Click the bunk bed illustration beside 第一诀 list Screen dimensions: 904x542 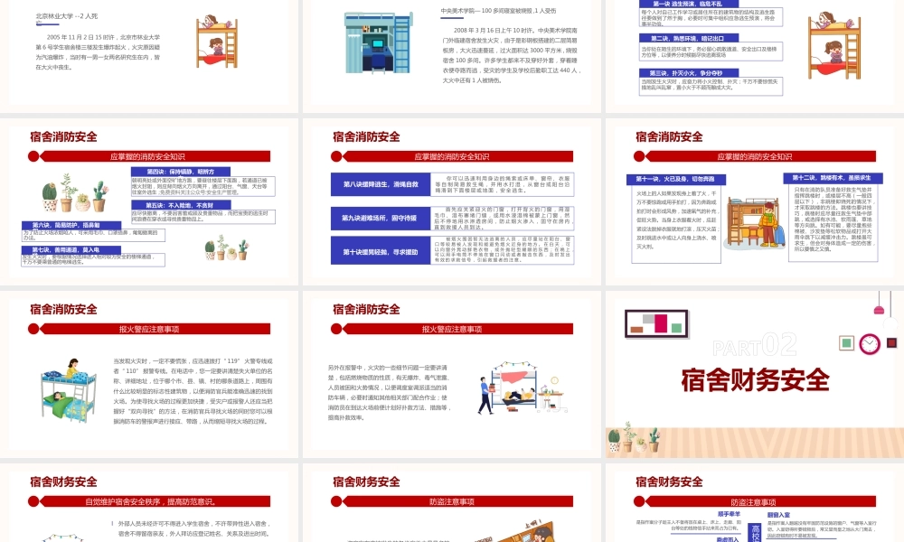834,45
